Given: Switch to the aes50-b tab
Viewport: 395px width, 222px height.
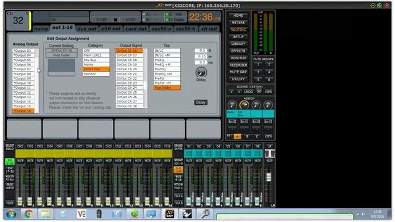Looking at the screenshot, I should (x=185, y=29).
